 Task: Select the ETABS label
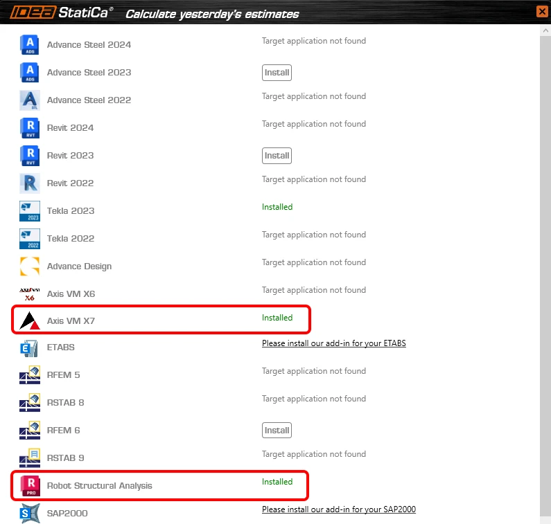(61, 347)
